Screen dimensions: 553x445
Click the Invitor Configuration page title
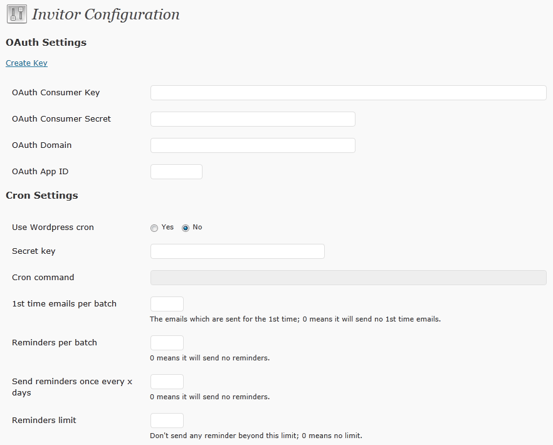106,14
